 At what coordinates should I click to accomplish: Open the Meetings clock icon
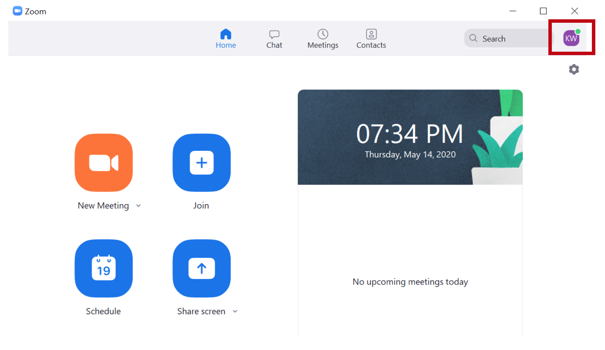pyautogui.click(x=322, y=34)
